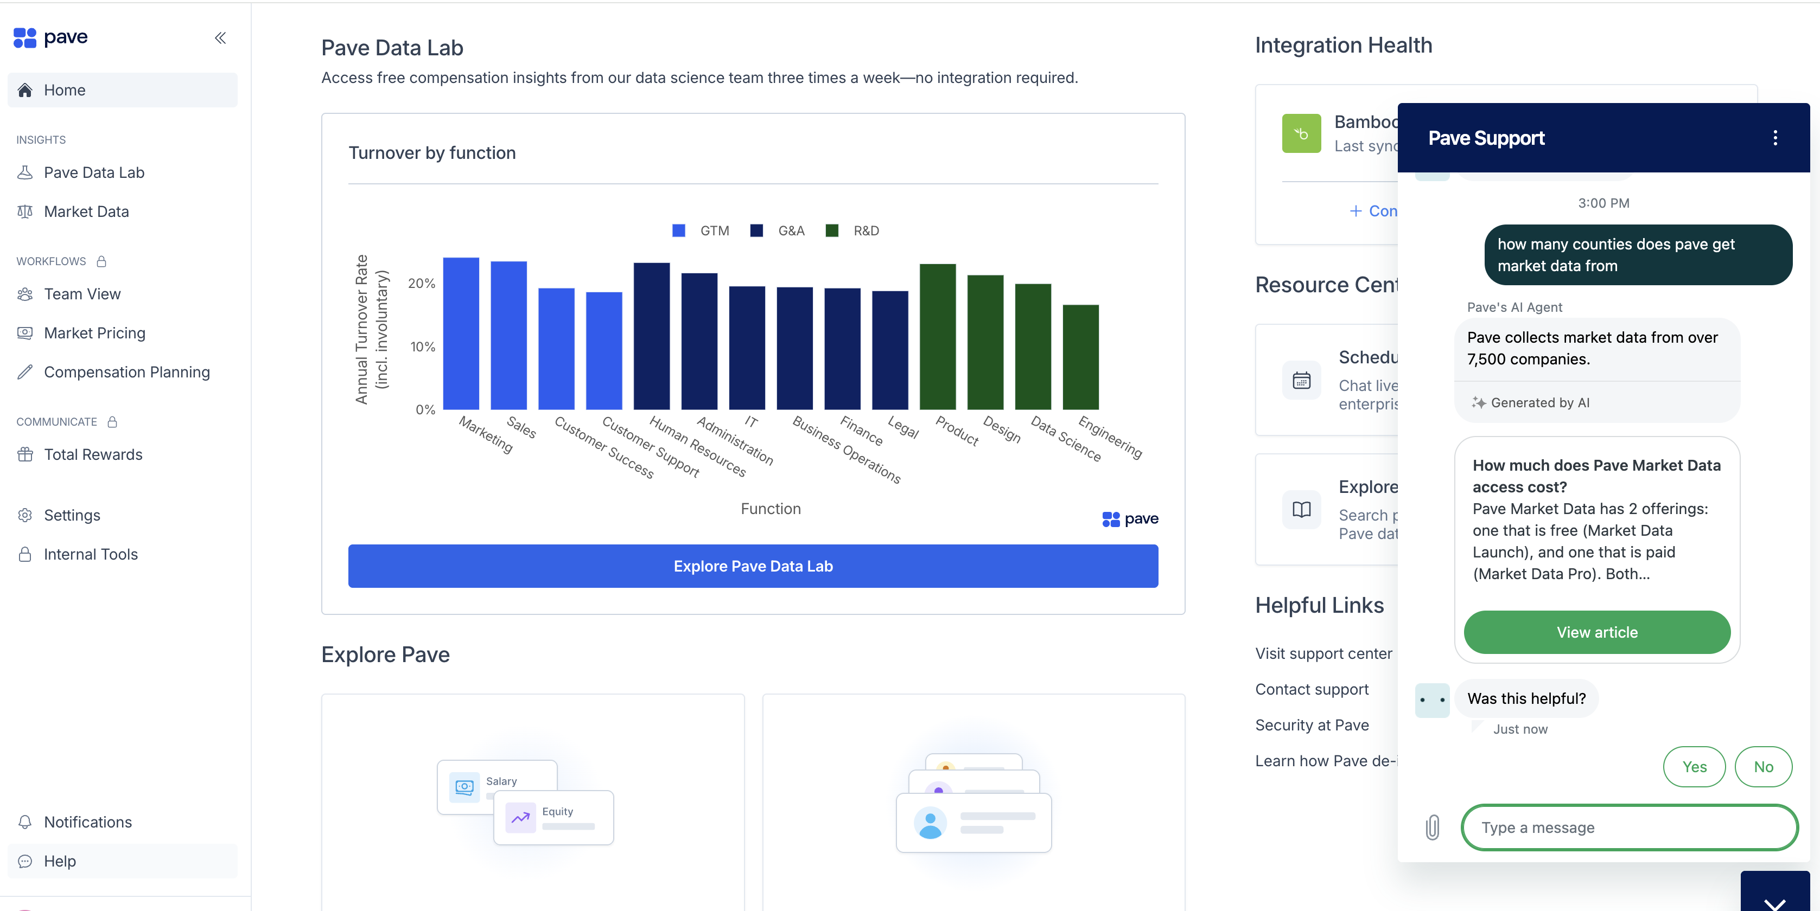Open Total Rewards menu item

point(122,455)
